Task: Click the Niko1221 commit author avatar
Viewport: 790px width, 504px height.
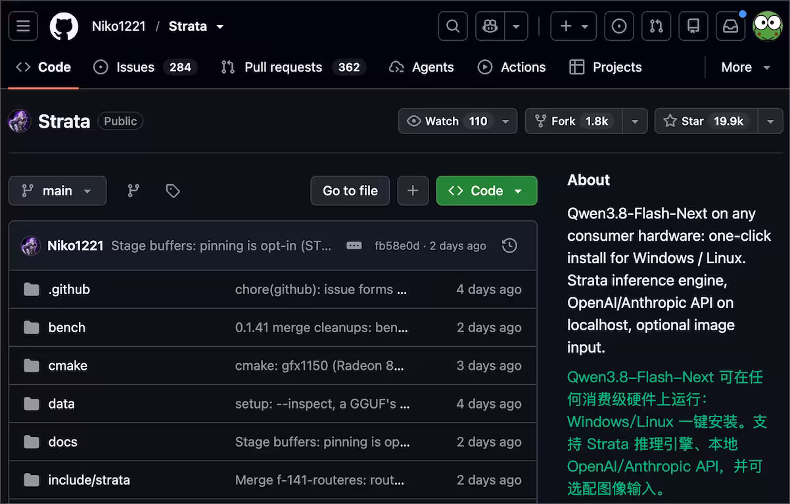Action: coord(30,245)
